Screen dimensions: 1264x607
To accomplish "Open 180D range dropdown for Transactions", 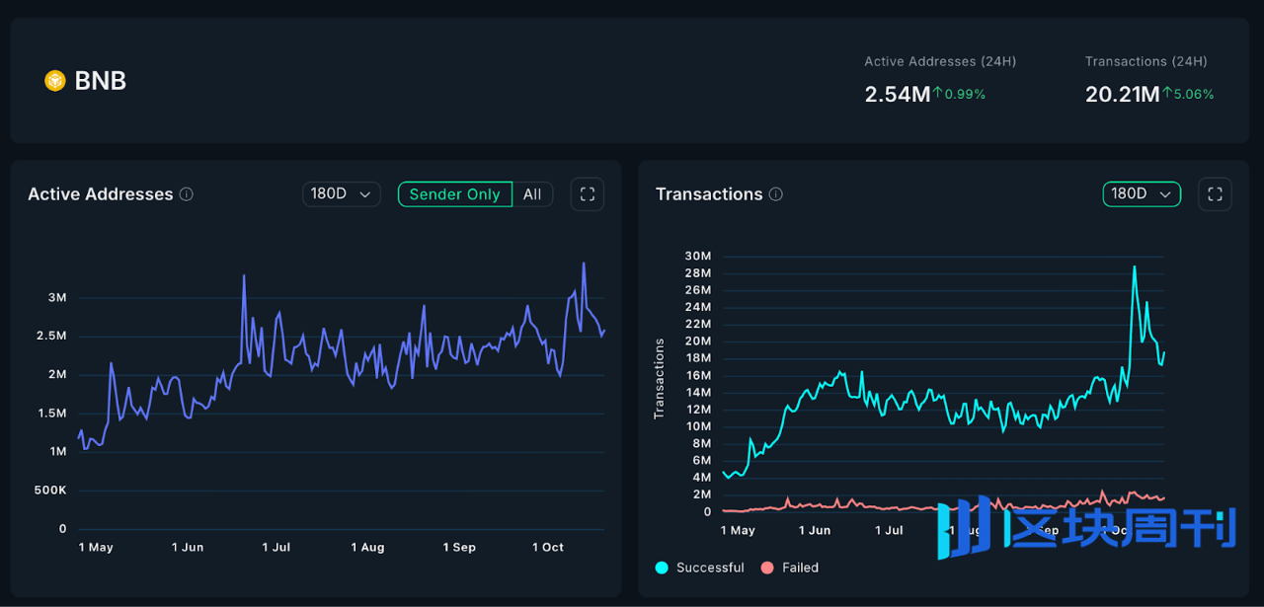I will tap(1141, 194).
